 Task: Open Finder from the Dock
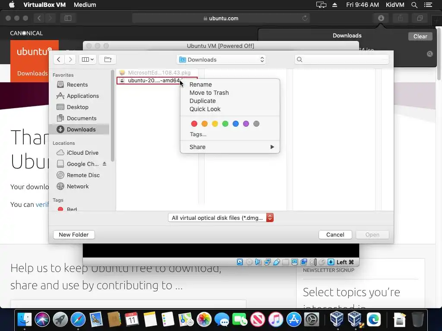(x=25, y=319)
